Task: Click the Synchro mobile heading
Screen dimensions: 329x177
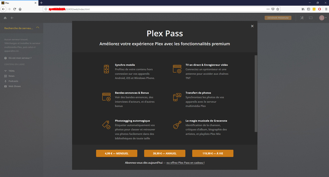Action: [125, 65]
